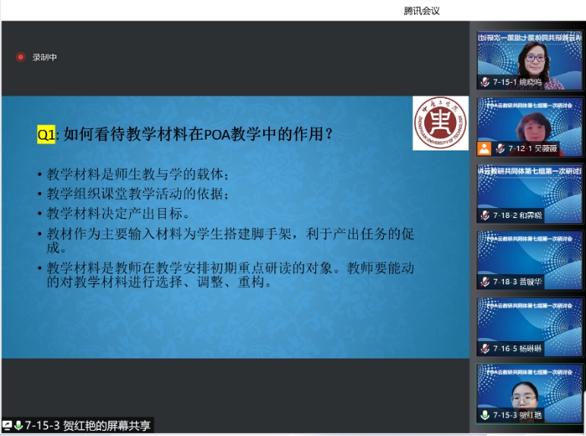Click the muted microphone icon for 7-18-3

(484, 282)
